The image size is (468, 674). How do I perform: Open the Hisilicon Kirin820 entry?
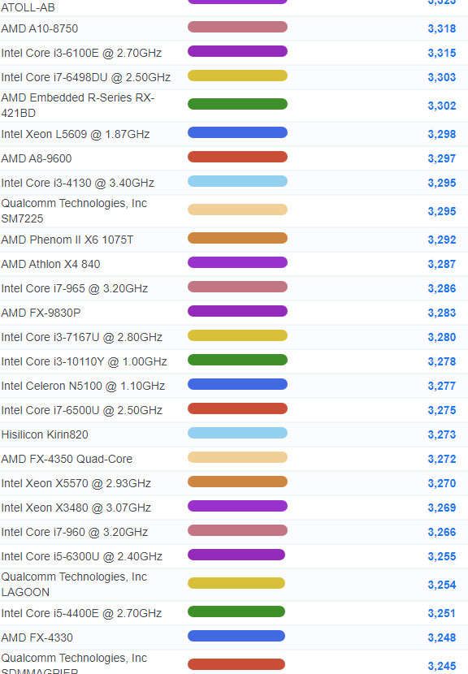point(45,434)
